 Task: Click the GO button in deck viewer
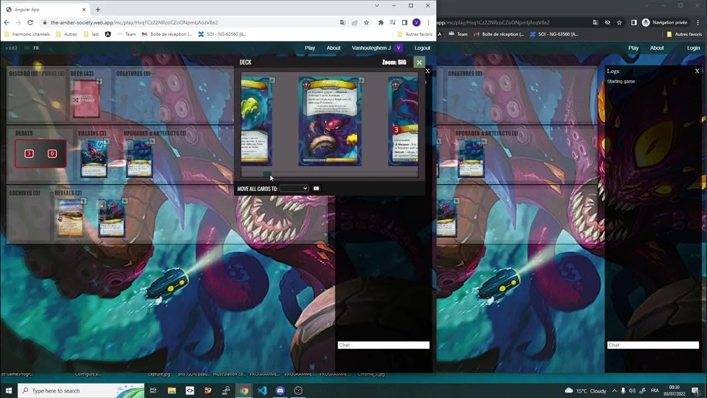click(x=316, y=188)
